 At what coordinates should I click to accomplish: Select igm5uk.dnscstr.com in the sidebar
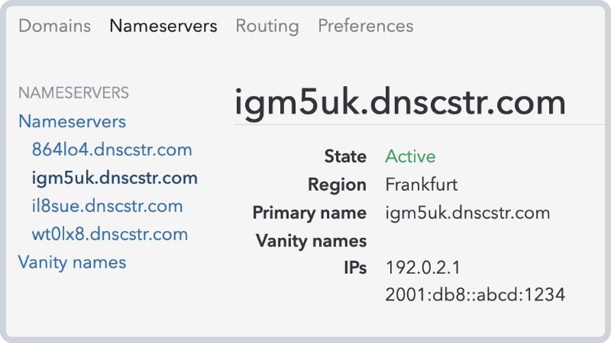(x=115, y=178)
